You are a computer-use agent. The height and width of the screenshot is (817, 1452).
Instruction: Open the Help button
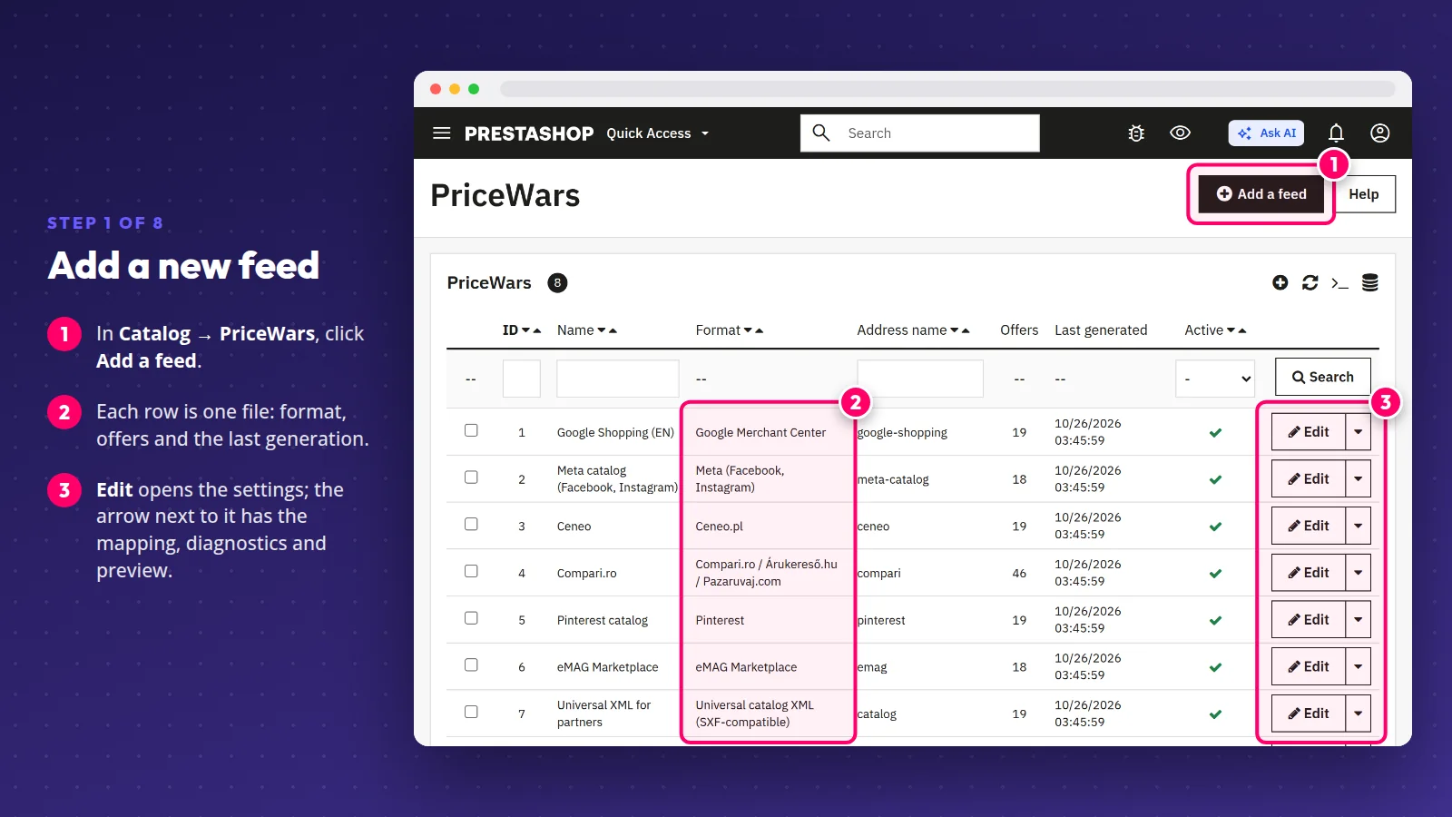[x=1363, y=194]
